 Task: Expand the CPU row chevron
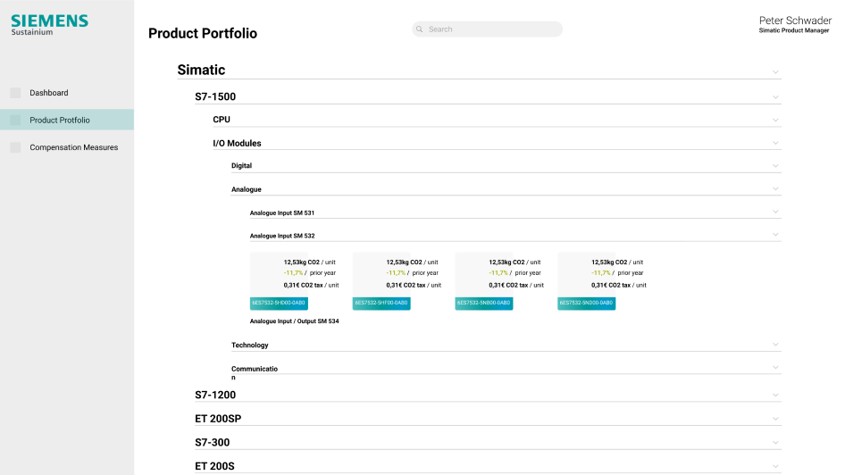pos(775,121)
